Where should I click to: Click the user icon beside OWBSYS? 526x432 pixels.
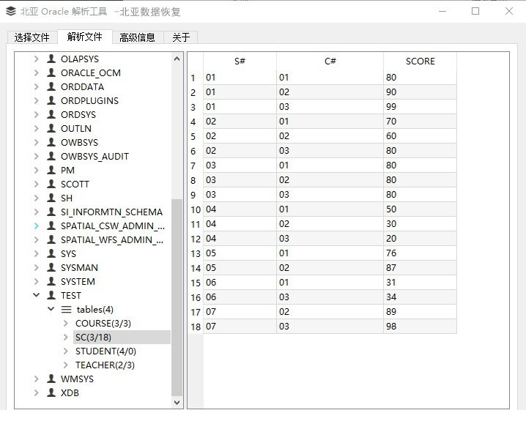tap(51, 142)
